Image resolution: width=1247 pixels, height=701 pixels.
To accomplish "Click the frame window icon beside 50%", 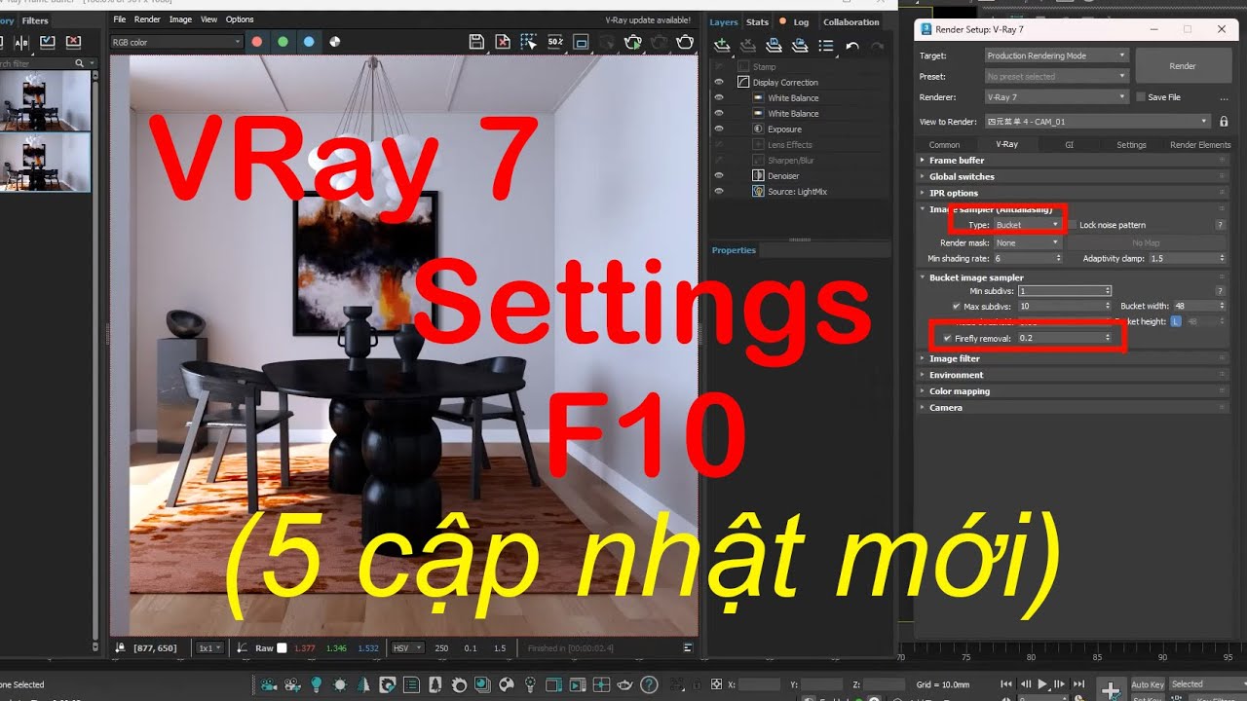I will (582, 42).
